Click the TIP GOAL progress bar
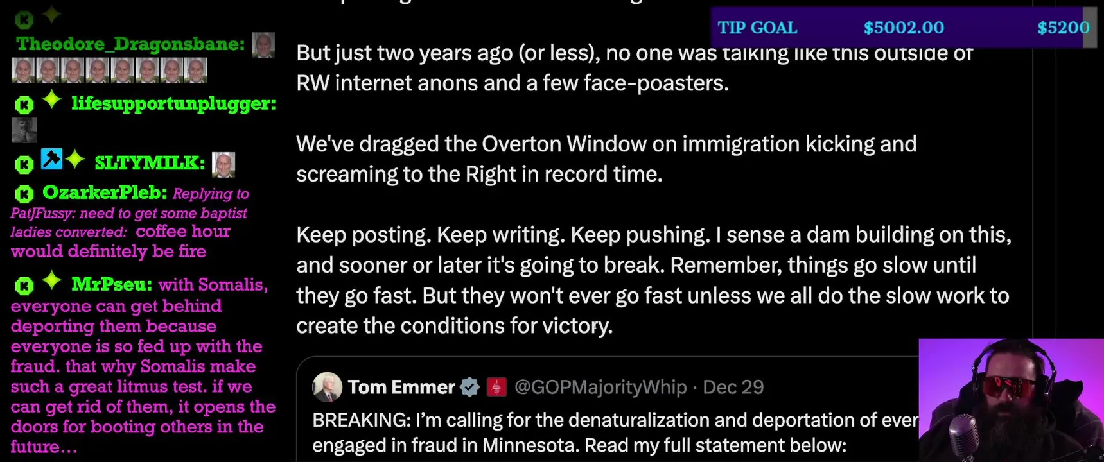 (x=903, y=28)
